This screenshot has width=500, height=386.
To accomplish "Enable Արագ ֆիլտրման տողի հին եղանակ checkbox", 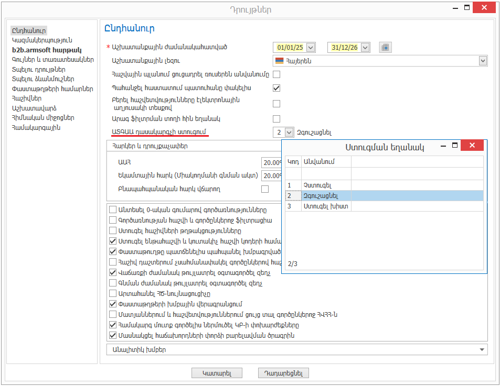I will click(276, 119).
